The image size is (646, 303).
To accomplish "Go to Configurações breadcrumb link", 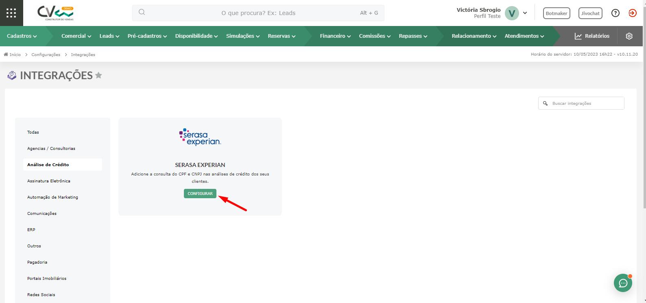I will coord(46,54).
